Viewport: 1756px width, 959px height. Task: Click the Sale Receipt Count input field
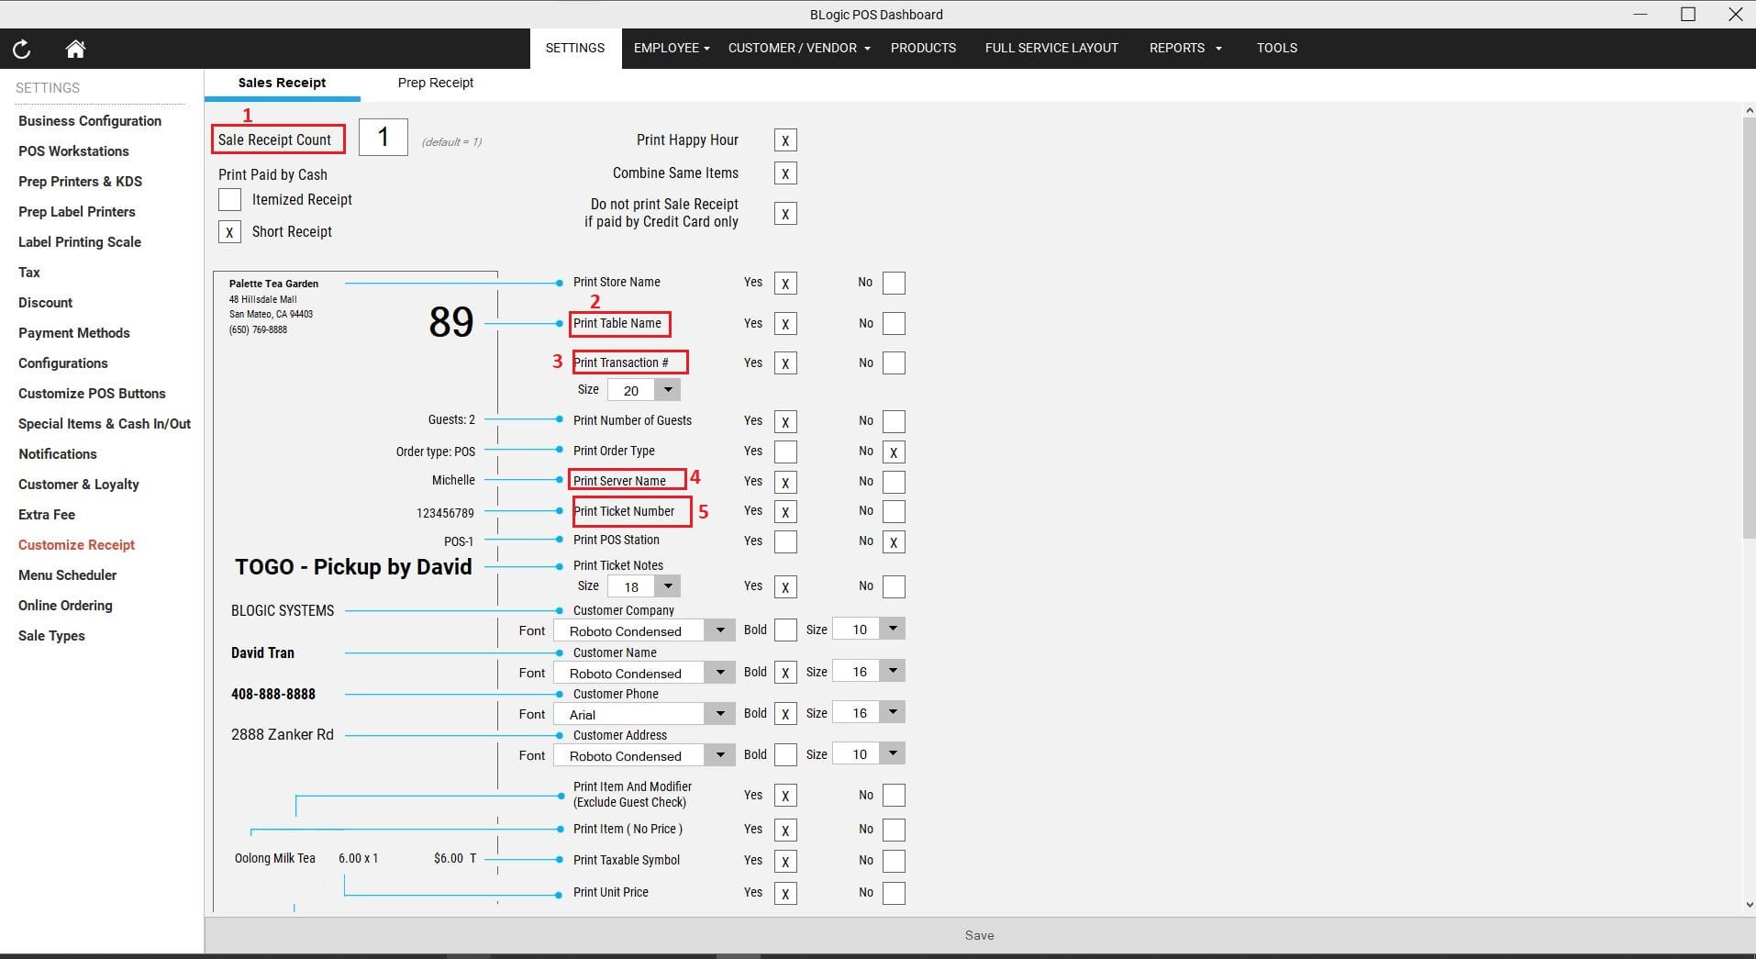pos(383,139)
